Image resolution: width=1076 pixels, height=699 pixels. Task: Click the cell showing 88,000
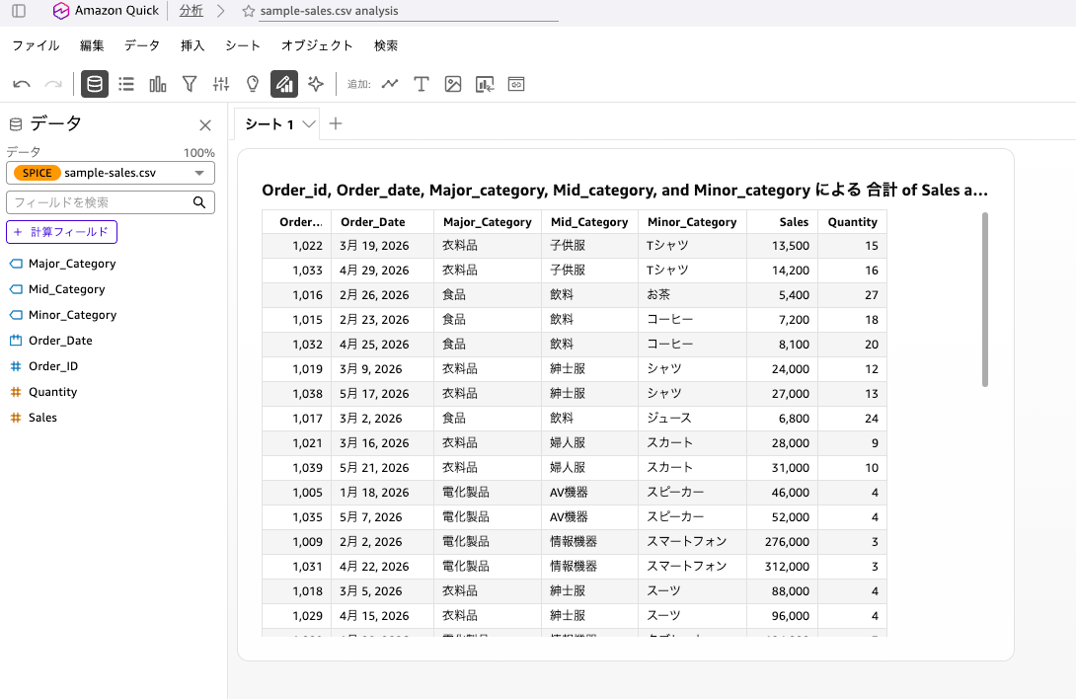(782, 591)
